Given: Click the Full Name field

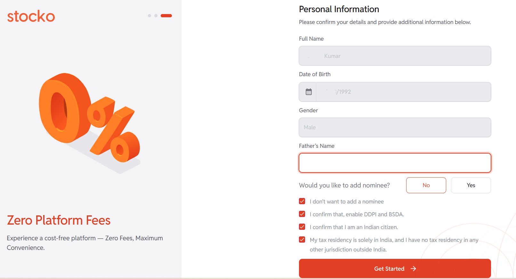Looking at the screenshot, I should [395, 56].
